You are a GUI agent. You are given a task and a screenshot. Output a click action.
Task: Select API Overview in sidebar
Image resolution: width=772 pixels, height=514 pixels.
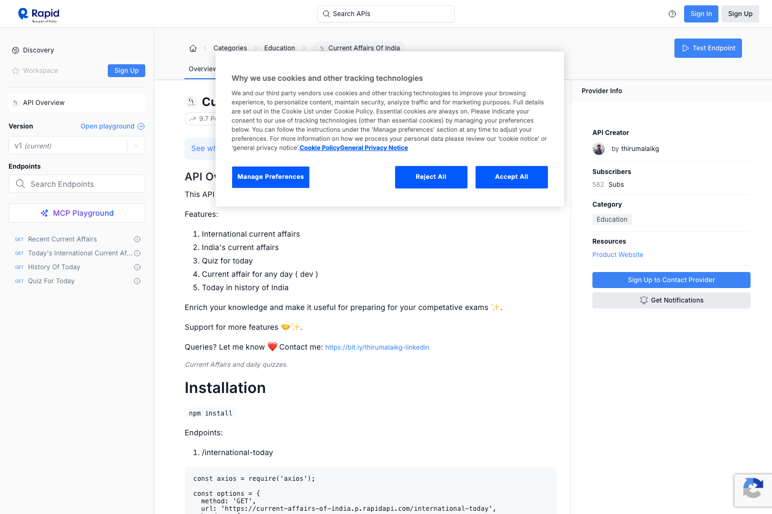[x=43, y=103]
